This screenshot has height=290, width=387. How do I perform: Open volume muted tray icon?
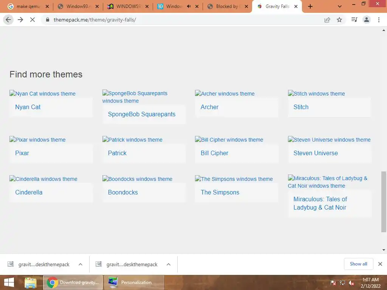[x=351, y=282]
